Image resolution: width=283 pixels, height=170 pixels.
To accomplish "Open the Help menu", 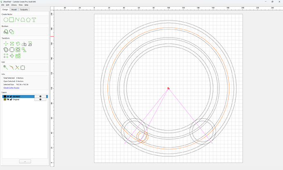I will (x=26, y=5).
